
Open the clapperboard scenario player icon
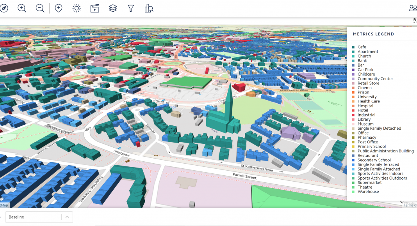tap(94, 8)
